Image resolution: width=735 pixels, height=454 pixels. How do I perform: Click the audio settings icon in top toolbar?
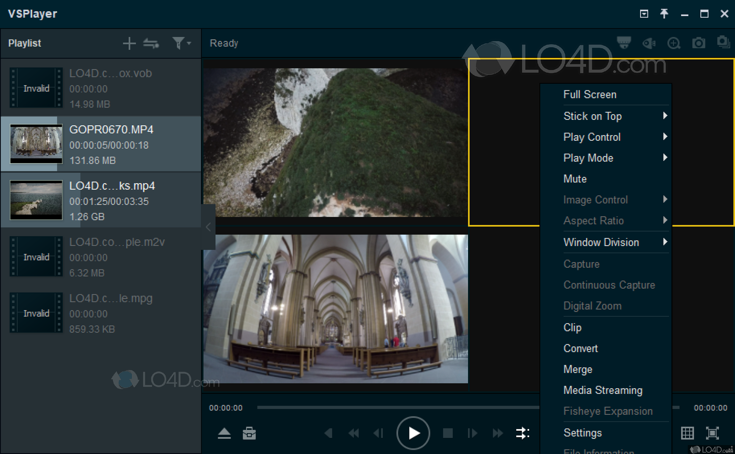tap(649, 43)
